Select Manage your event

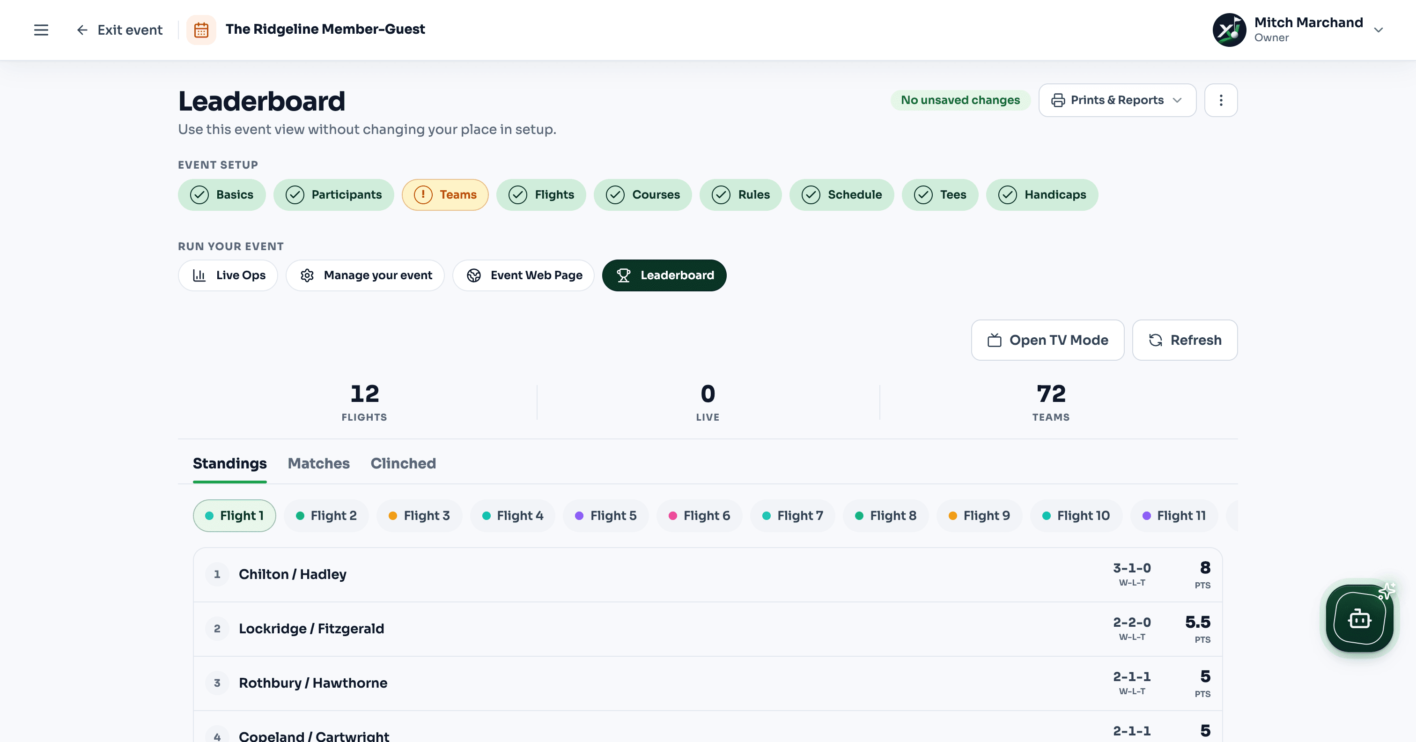365,275
